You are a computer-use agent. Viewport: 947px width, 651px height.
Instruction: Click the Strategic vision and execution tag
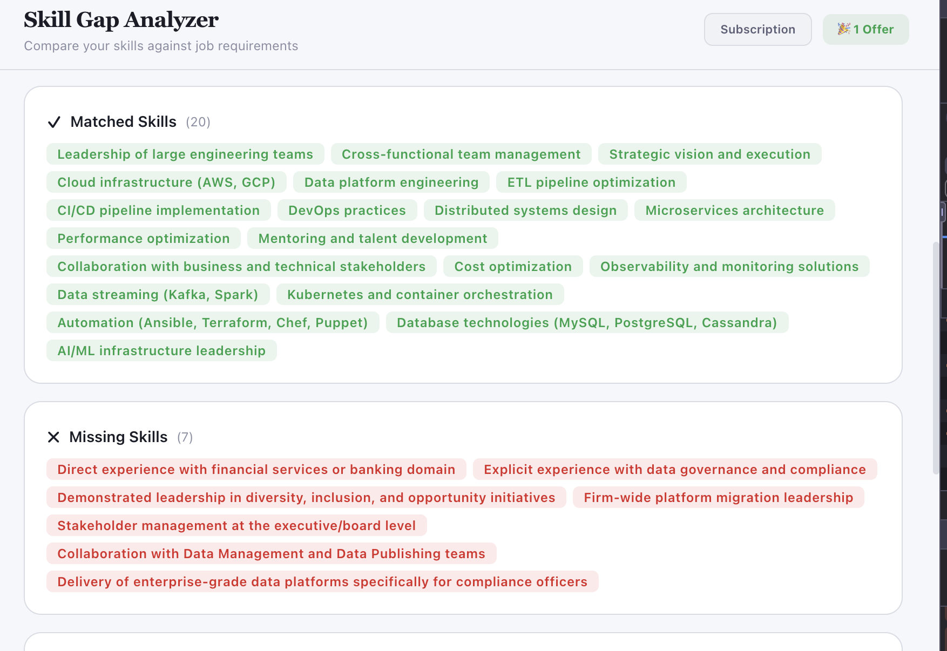pyautogui.click(x=709, y=154)
